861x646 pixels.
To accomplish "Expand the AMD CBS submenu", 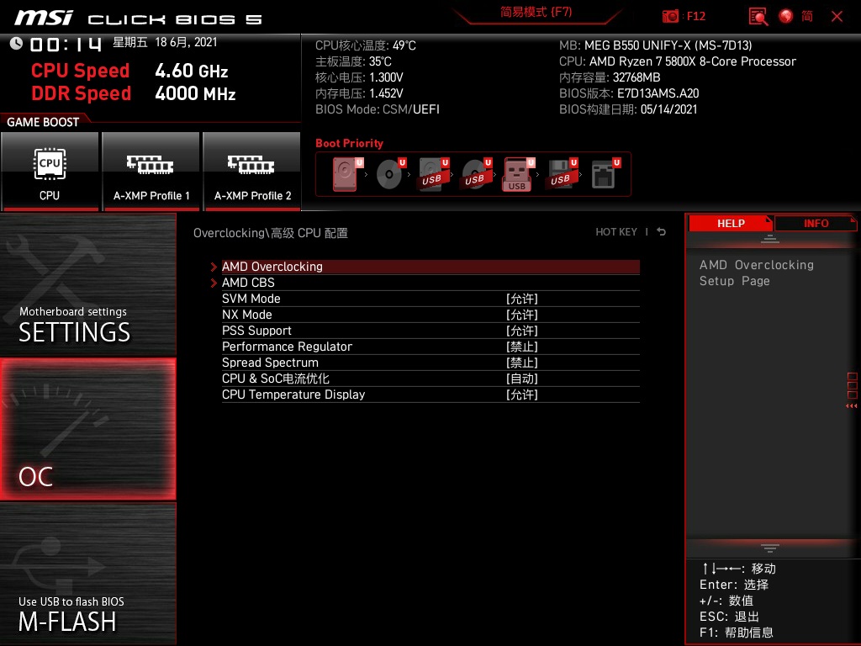I will 248,283.
